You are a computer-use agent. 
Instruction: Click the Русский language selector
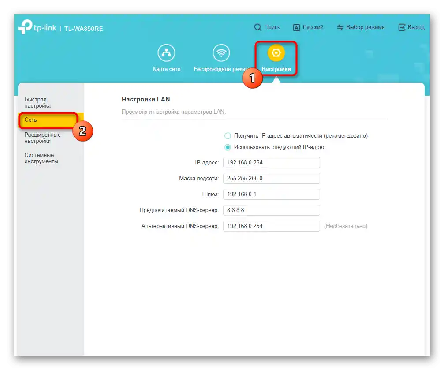tap(313, 27)
